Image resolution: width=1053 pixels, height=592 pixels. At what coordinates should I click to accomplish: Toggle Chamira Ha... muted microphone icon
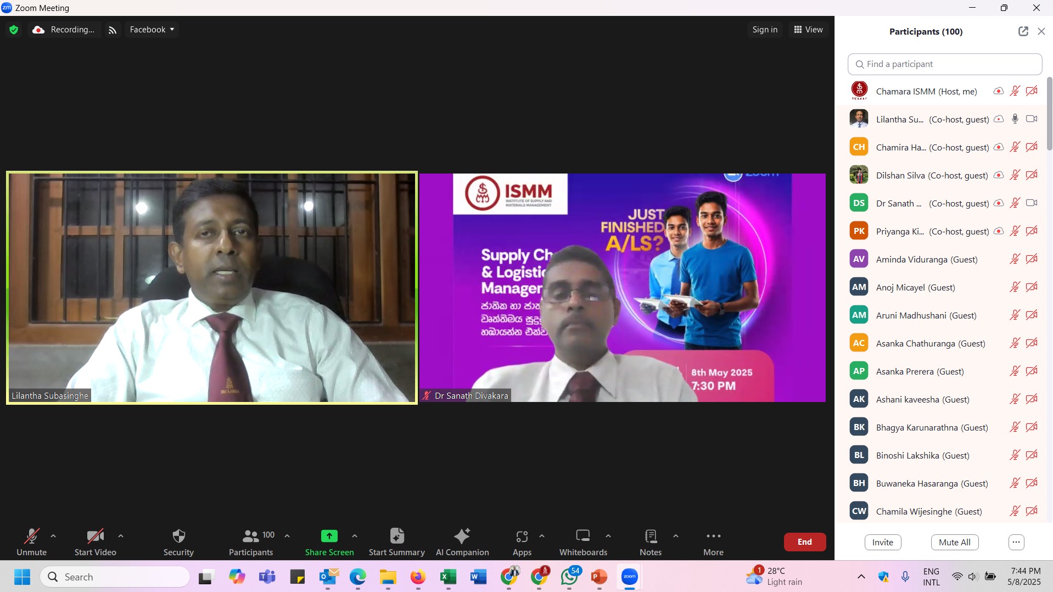click(1015, 147)
